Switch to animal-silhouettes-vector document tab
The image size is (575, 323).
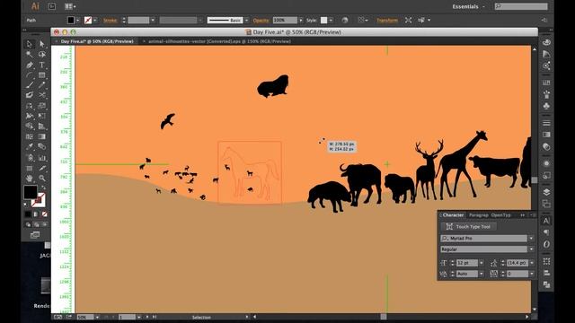[x=219, y=41]
